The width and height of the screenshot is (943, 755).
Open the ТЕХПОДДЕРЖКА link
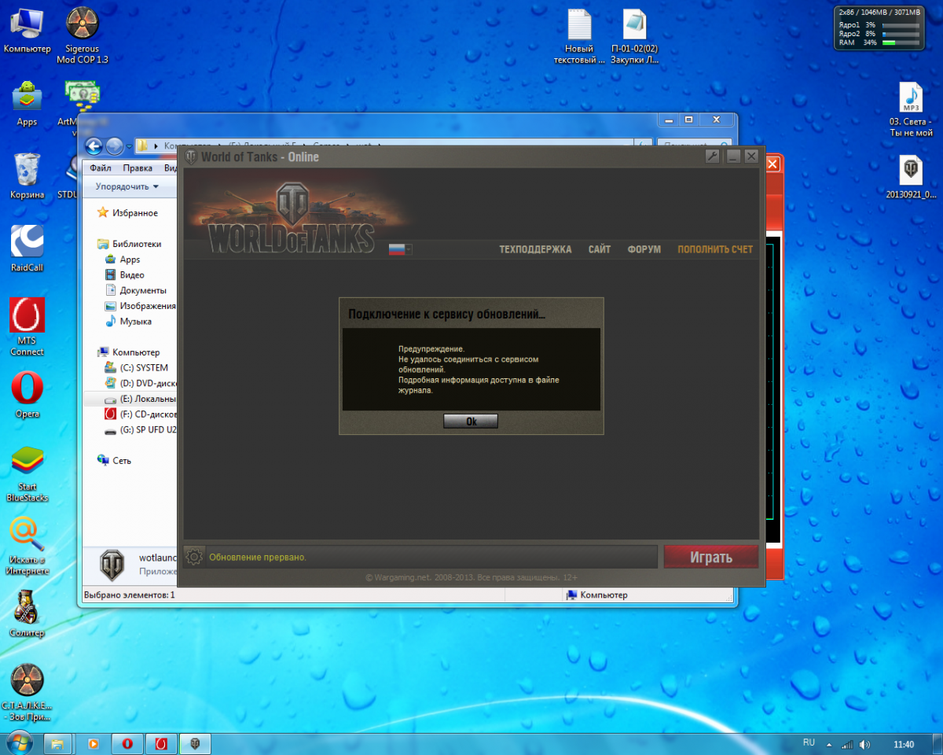point(535,249)
